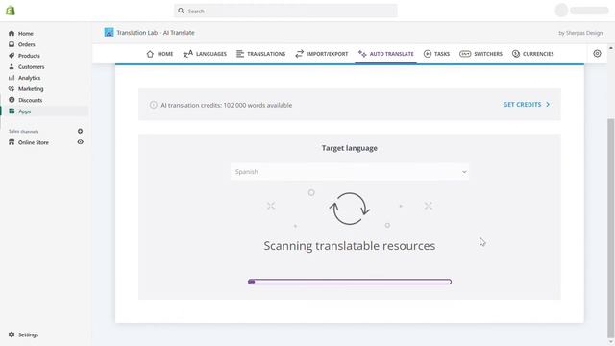615x346 pixels.
Task: View online store via eye icon
Action: (x=80, y=142)
